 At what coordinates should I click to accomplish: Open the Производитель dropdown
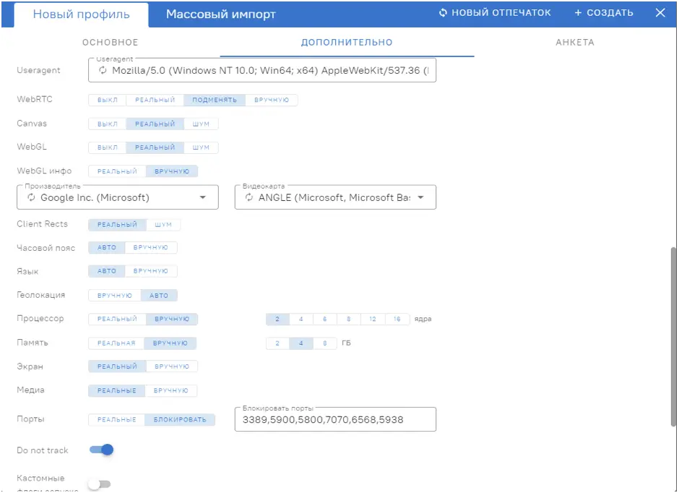click(203, 197)
